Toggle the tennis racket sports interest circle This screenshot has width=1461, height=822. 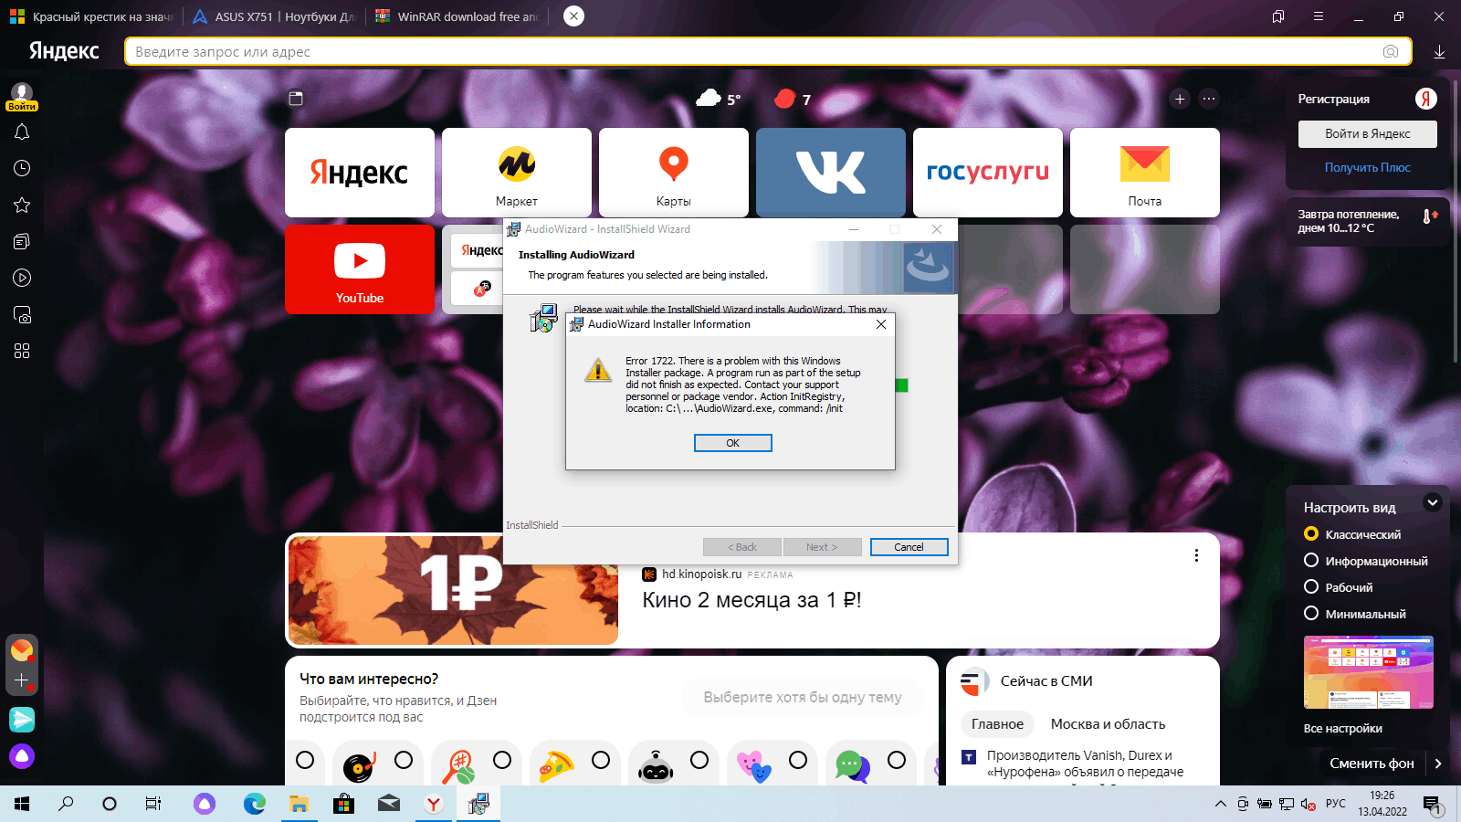coord(502,760)
